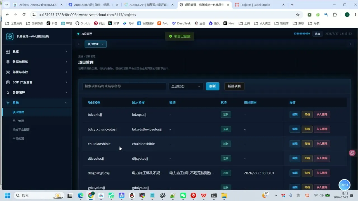
Task: Open the Windows Start menu
Action: coord(7,195)
